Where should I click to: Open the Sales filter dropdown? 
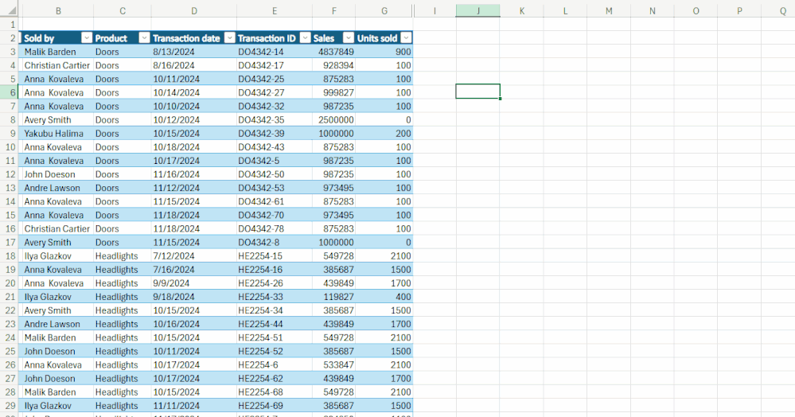(x=349, y=38)
